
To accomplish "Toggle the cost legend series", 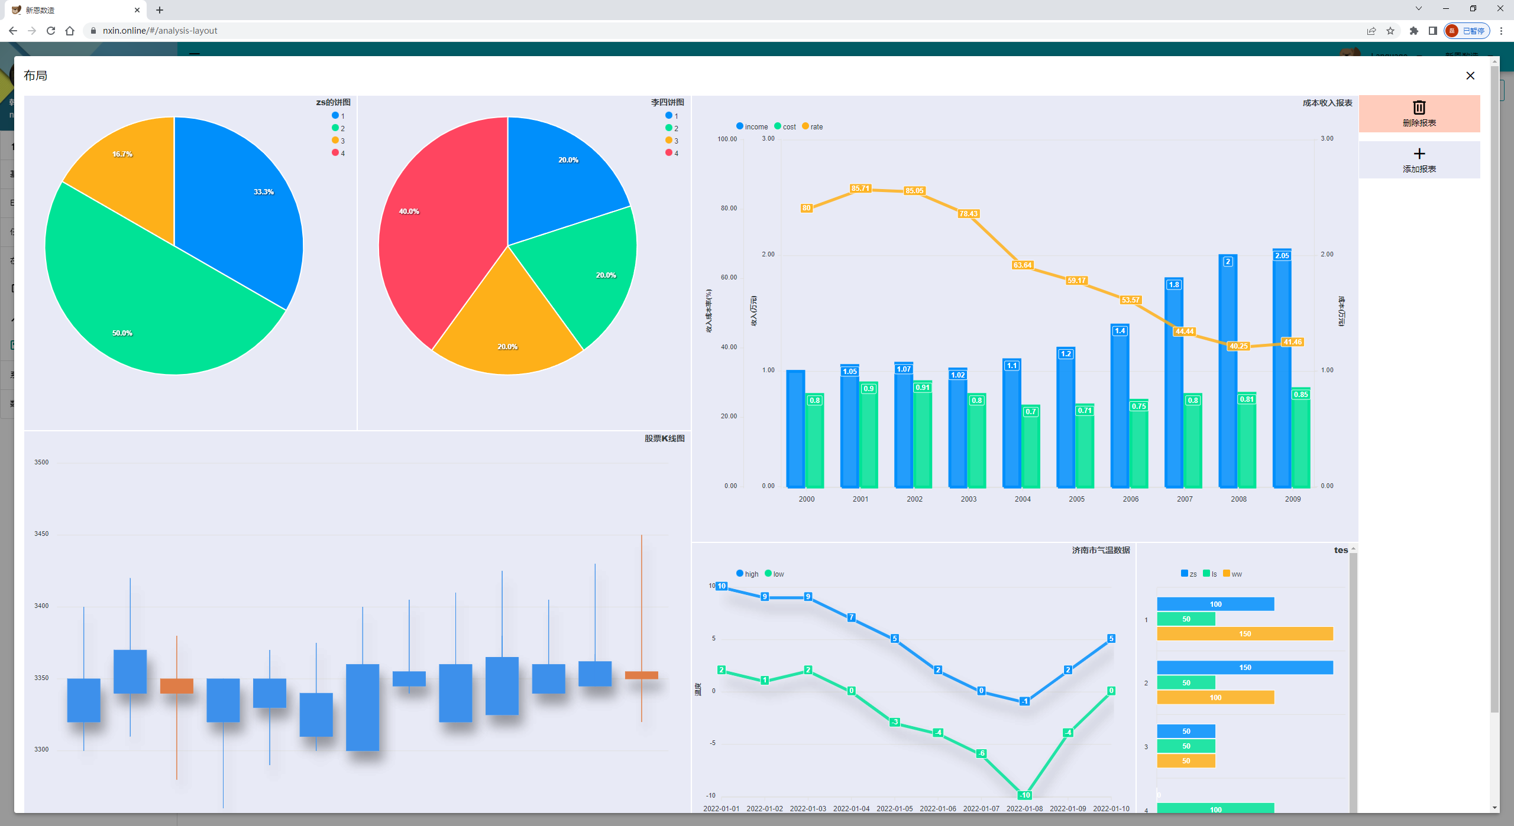I will [x=785, y=126].
